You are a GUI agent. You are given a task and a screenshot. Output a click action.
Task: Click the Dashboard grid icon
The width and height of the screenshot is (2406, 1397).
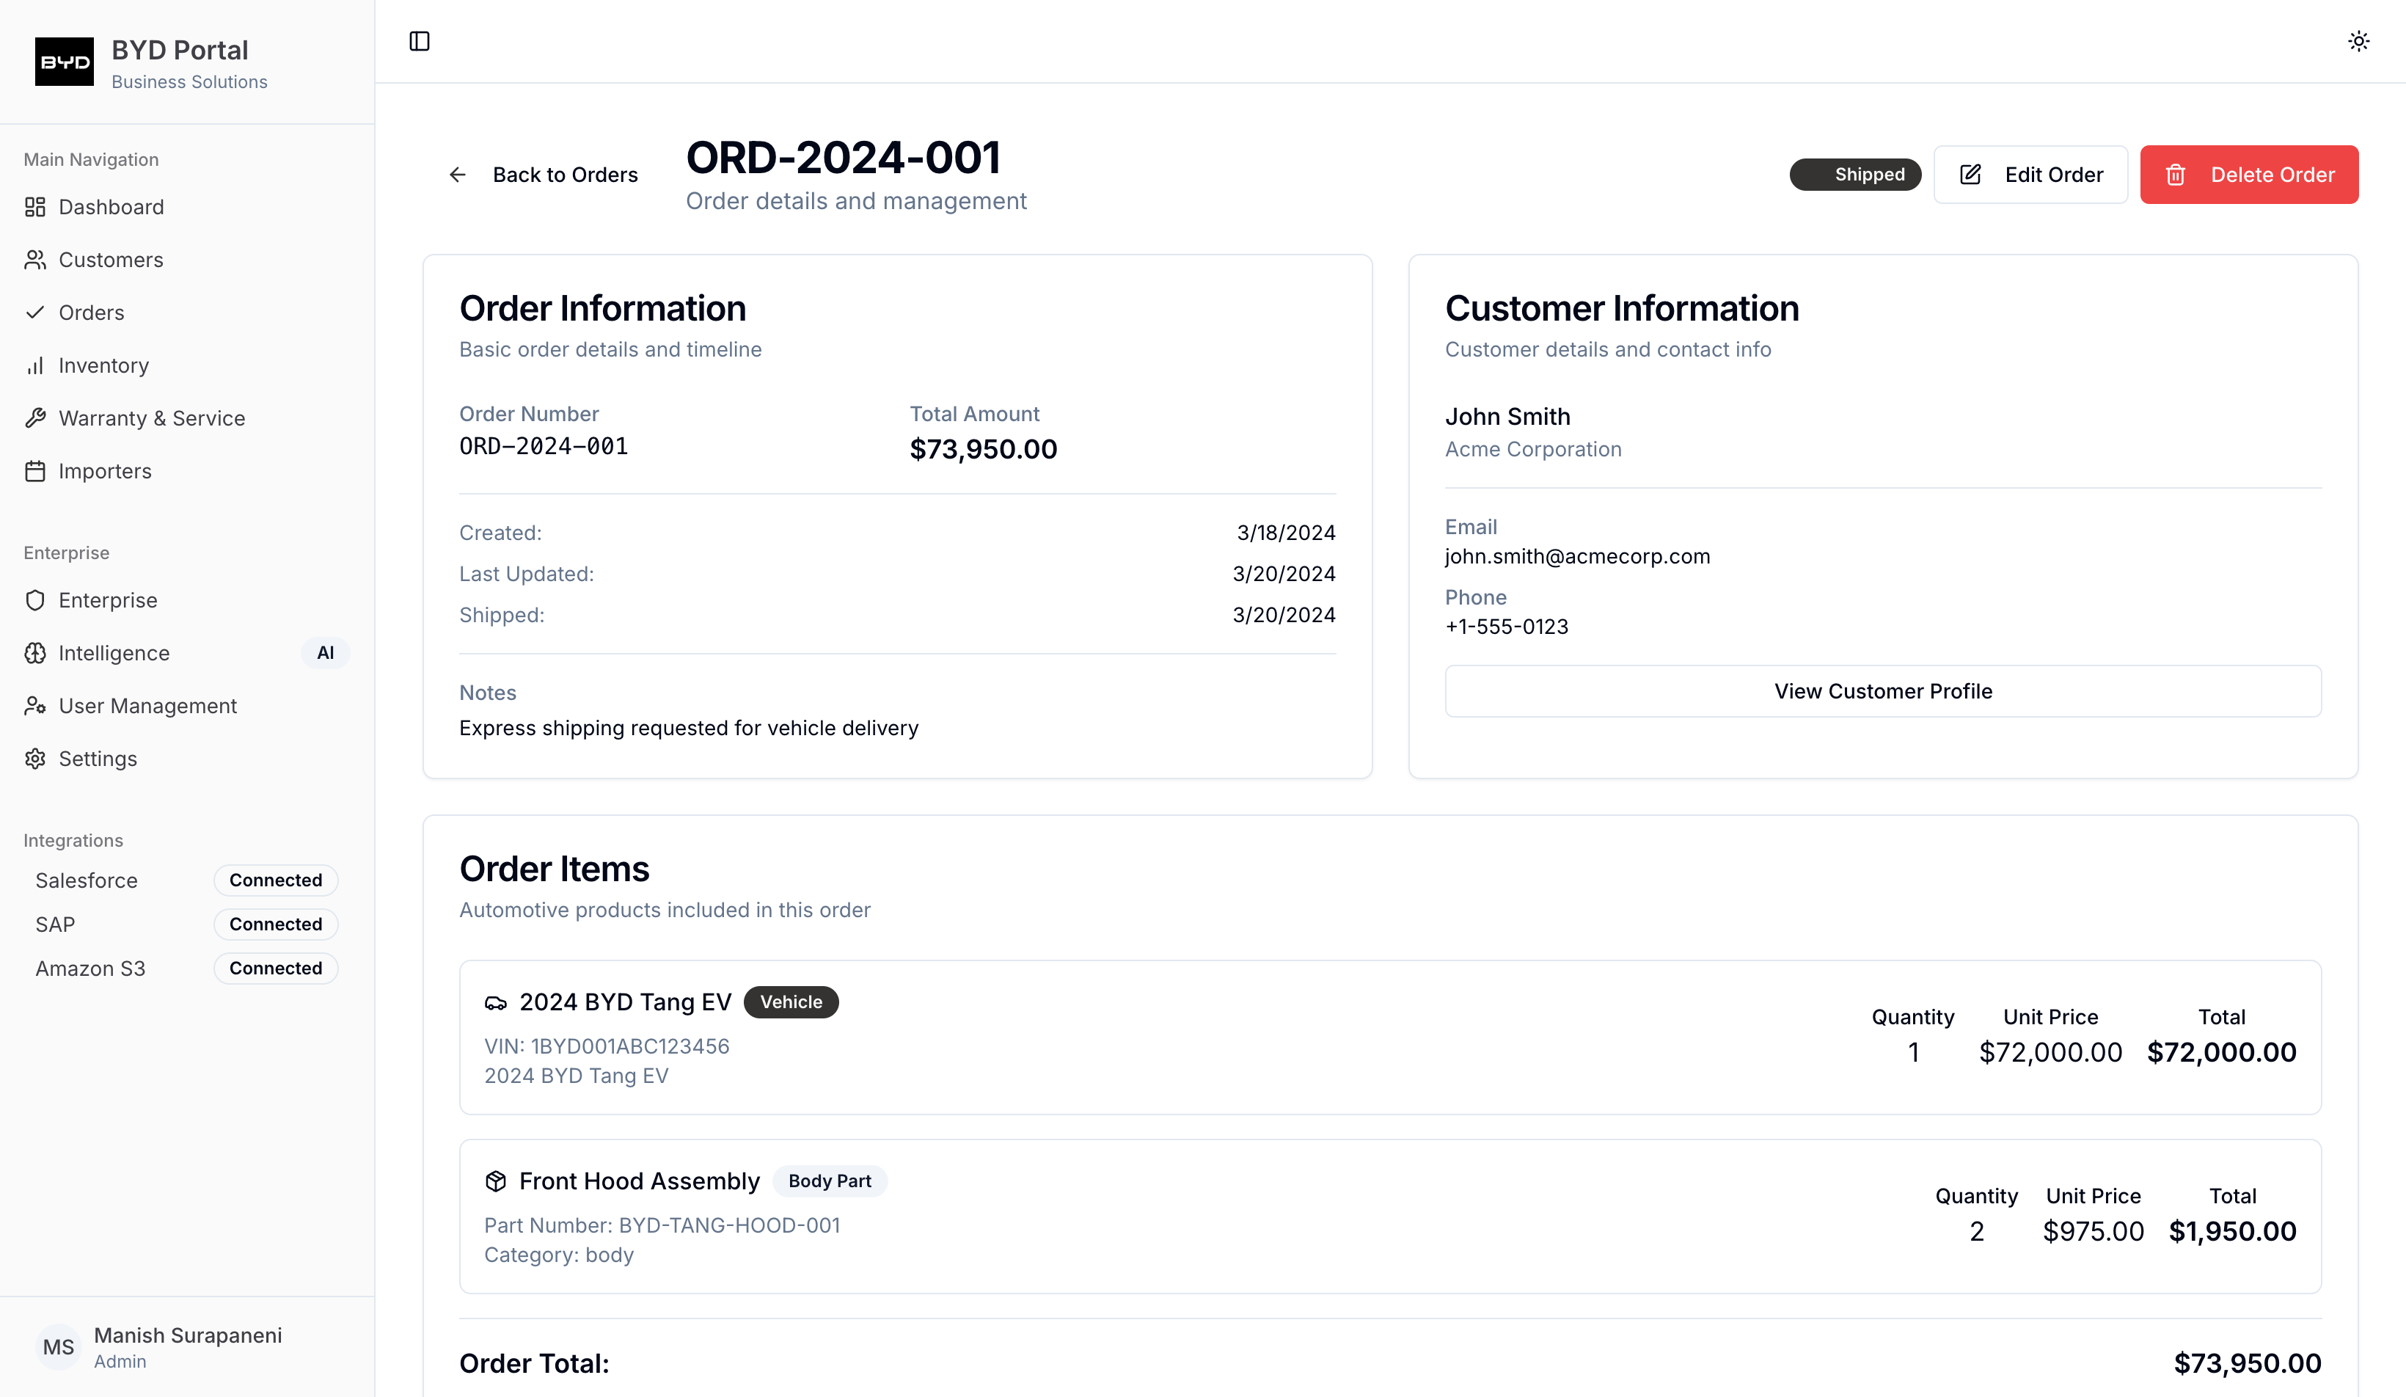pyautogui.click(x=35, y=207)
